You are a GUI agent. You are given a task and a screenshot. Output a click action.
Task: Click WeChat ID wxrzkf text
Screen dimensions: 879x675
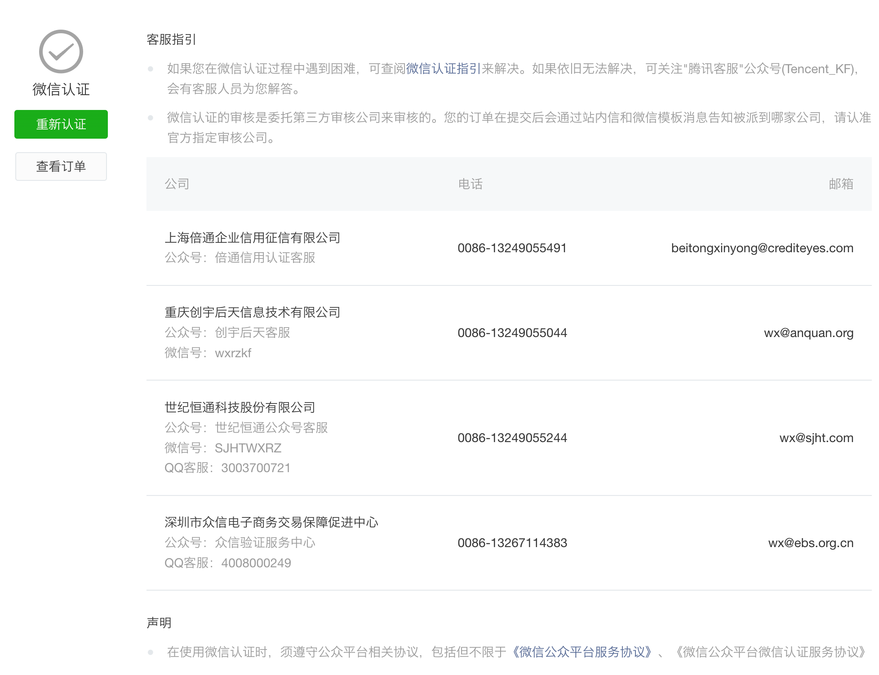pyautogui.click(x=233, y=353)
